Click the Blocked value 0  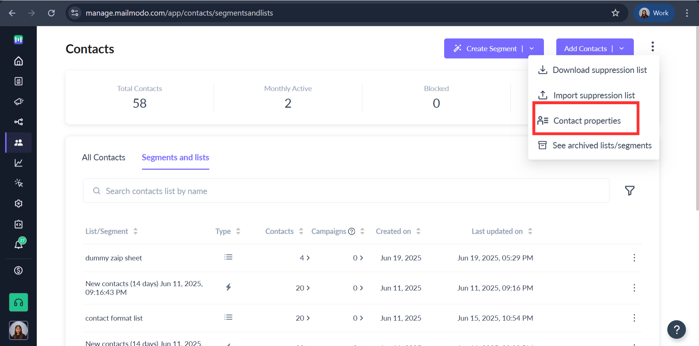coord(437,103)
